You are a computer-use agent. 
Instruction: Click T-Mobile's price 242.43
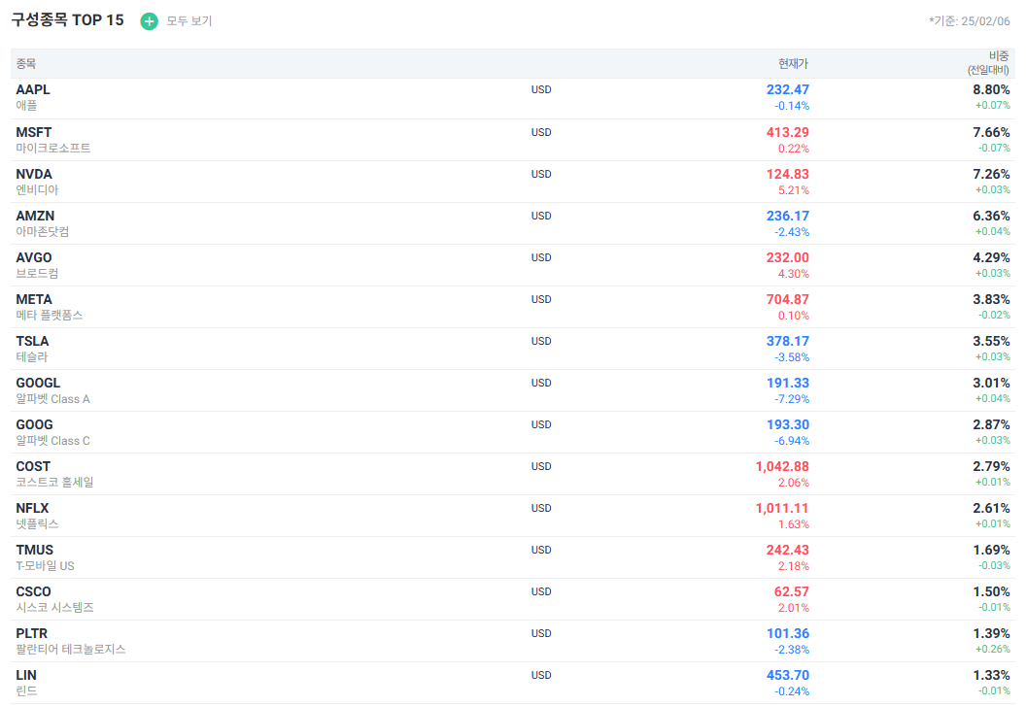[788, 551]
